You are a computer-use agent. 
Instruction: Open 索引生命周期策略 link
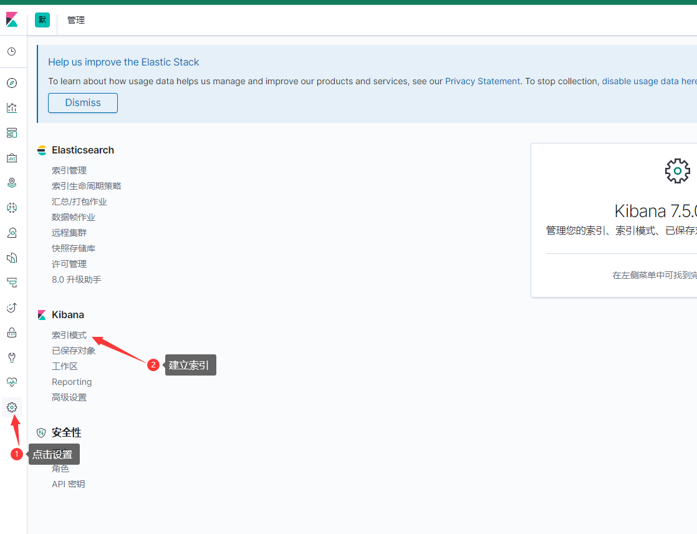(x=86, y=186)
